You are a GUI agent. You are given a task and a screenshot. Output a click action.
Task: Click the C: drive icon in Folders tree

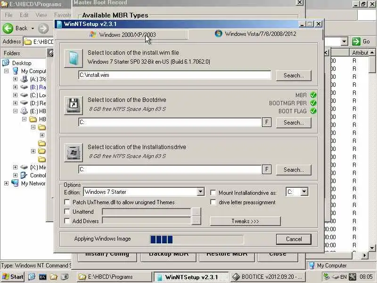pyautogui.click(x=24, y=95)
